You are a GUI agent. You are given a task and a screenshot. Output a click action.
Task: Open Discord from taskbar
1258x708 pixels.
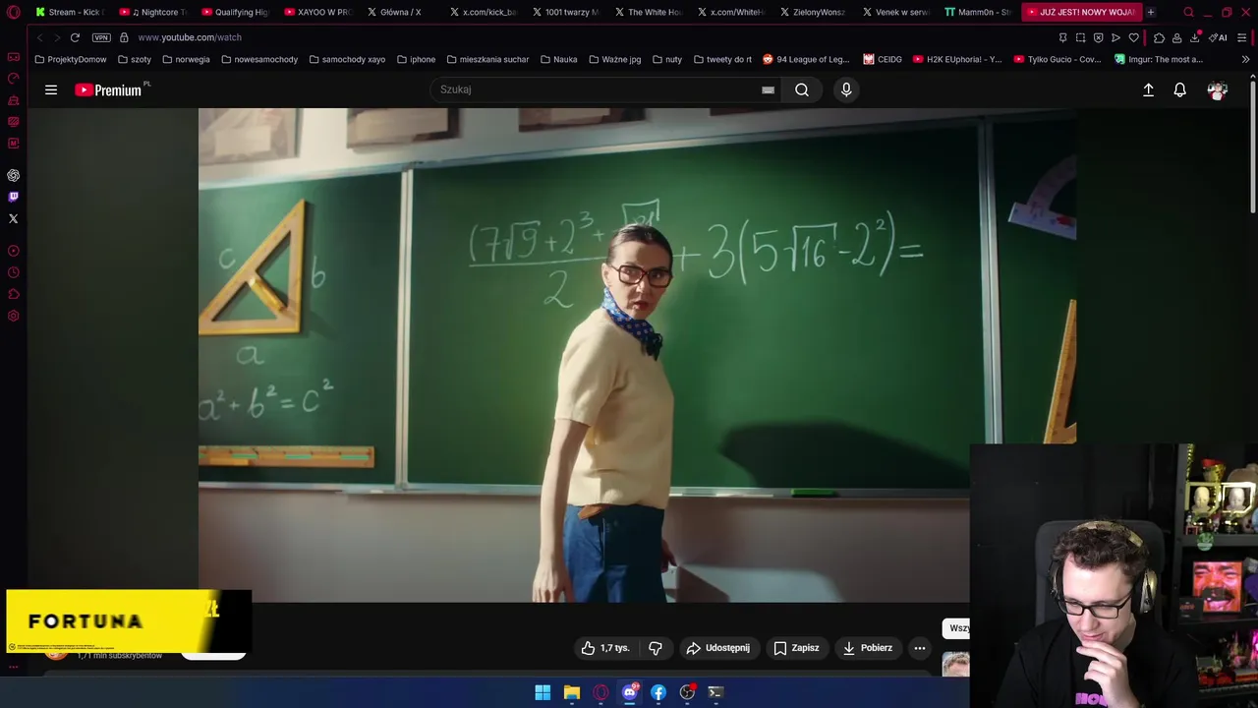click(630, 692)
